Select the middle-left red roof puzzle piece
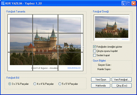 pyautogui.click(x=20, y=43)
